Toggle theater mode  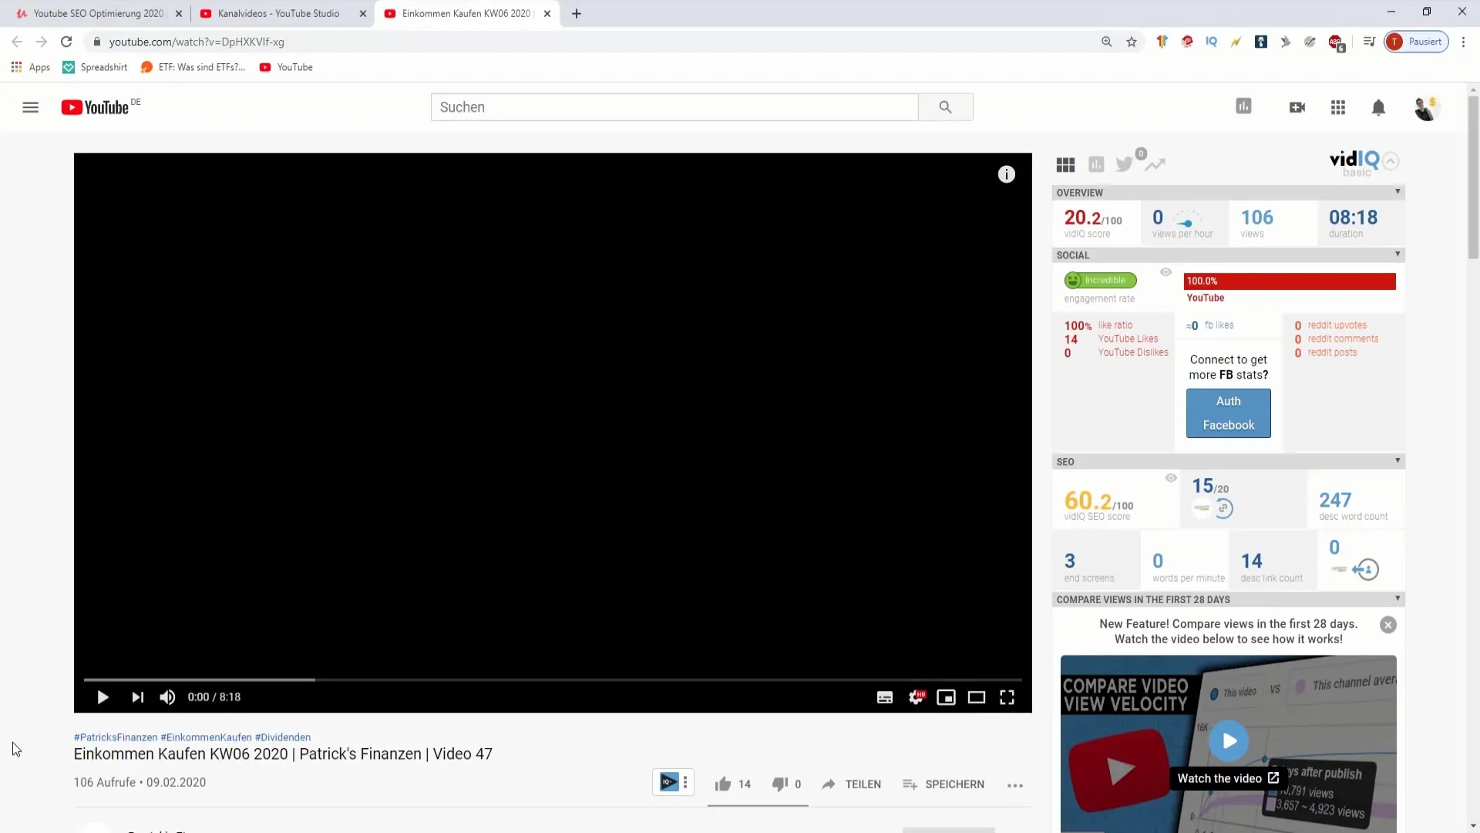click(977, 697)
